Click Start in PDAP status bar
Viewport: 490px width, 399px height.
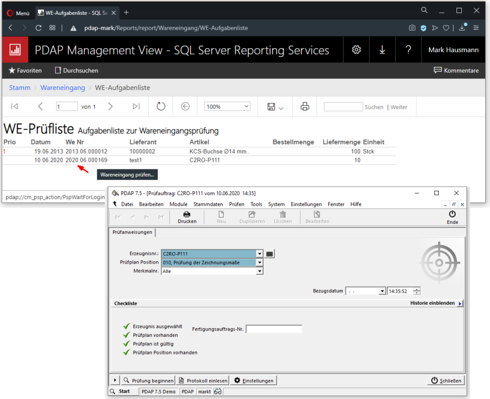[x=124, y=391]
